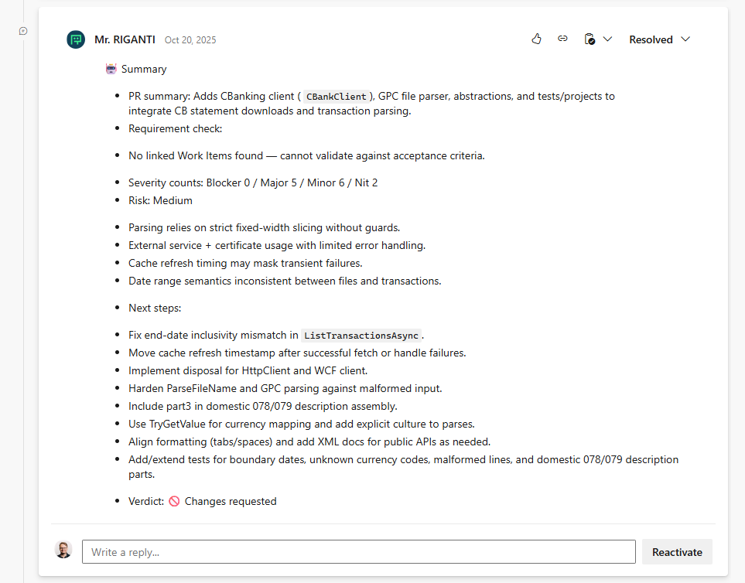Copy the comment link using the chain icon

pos(562,39)
